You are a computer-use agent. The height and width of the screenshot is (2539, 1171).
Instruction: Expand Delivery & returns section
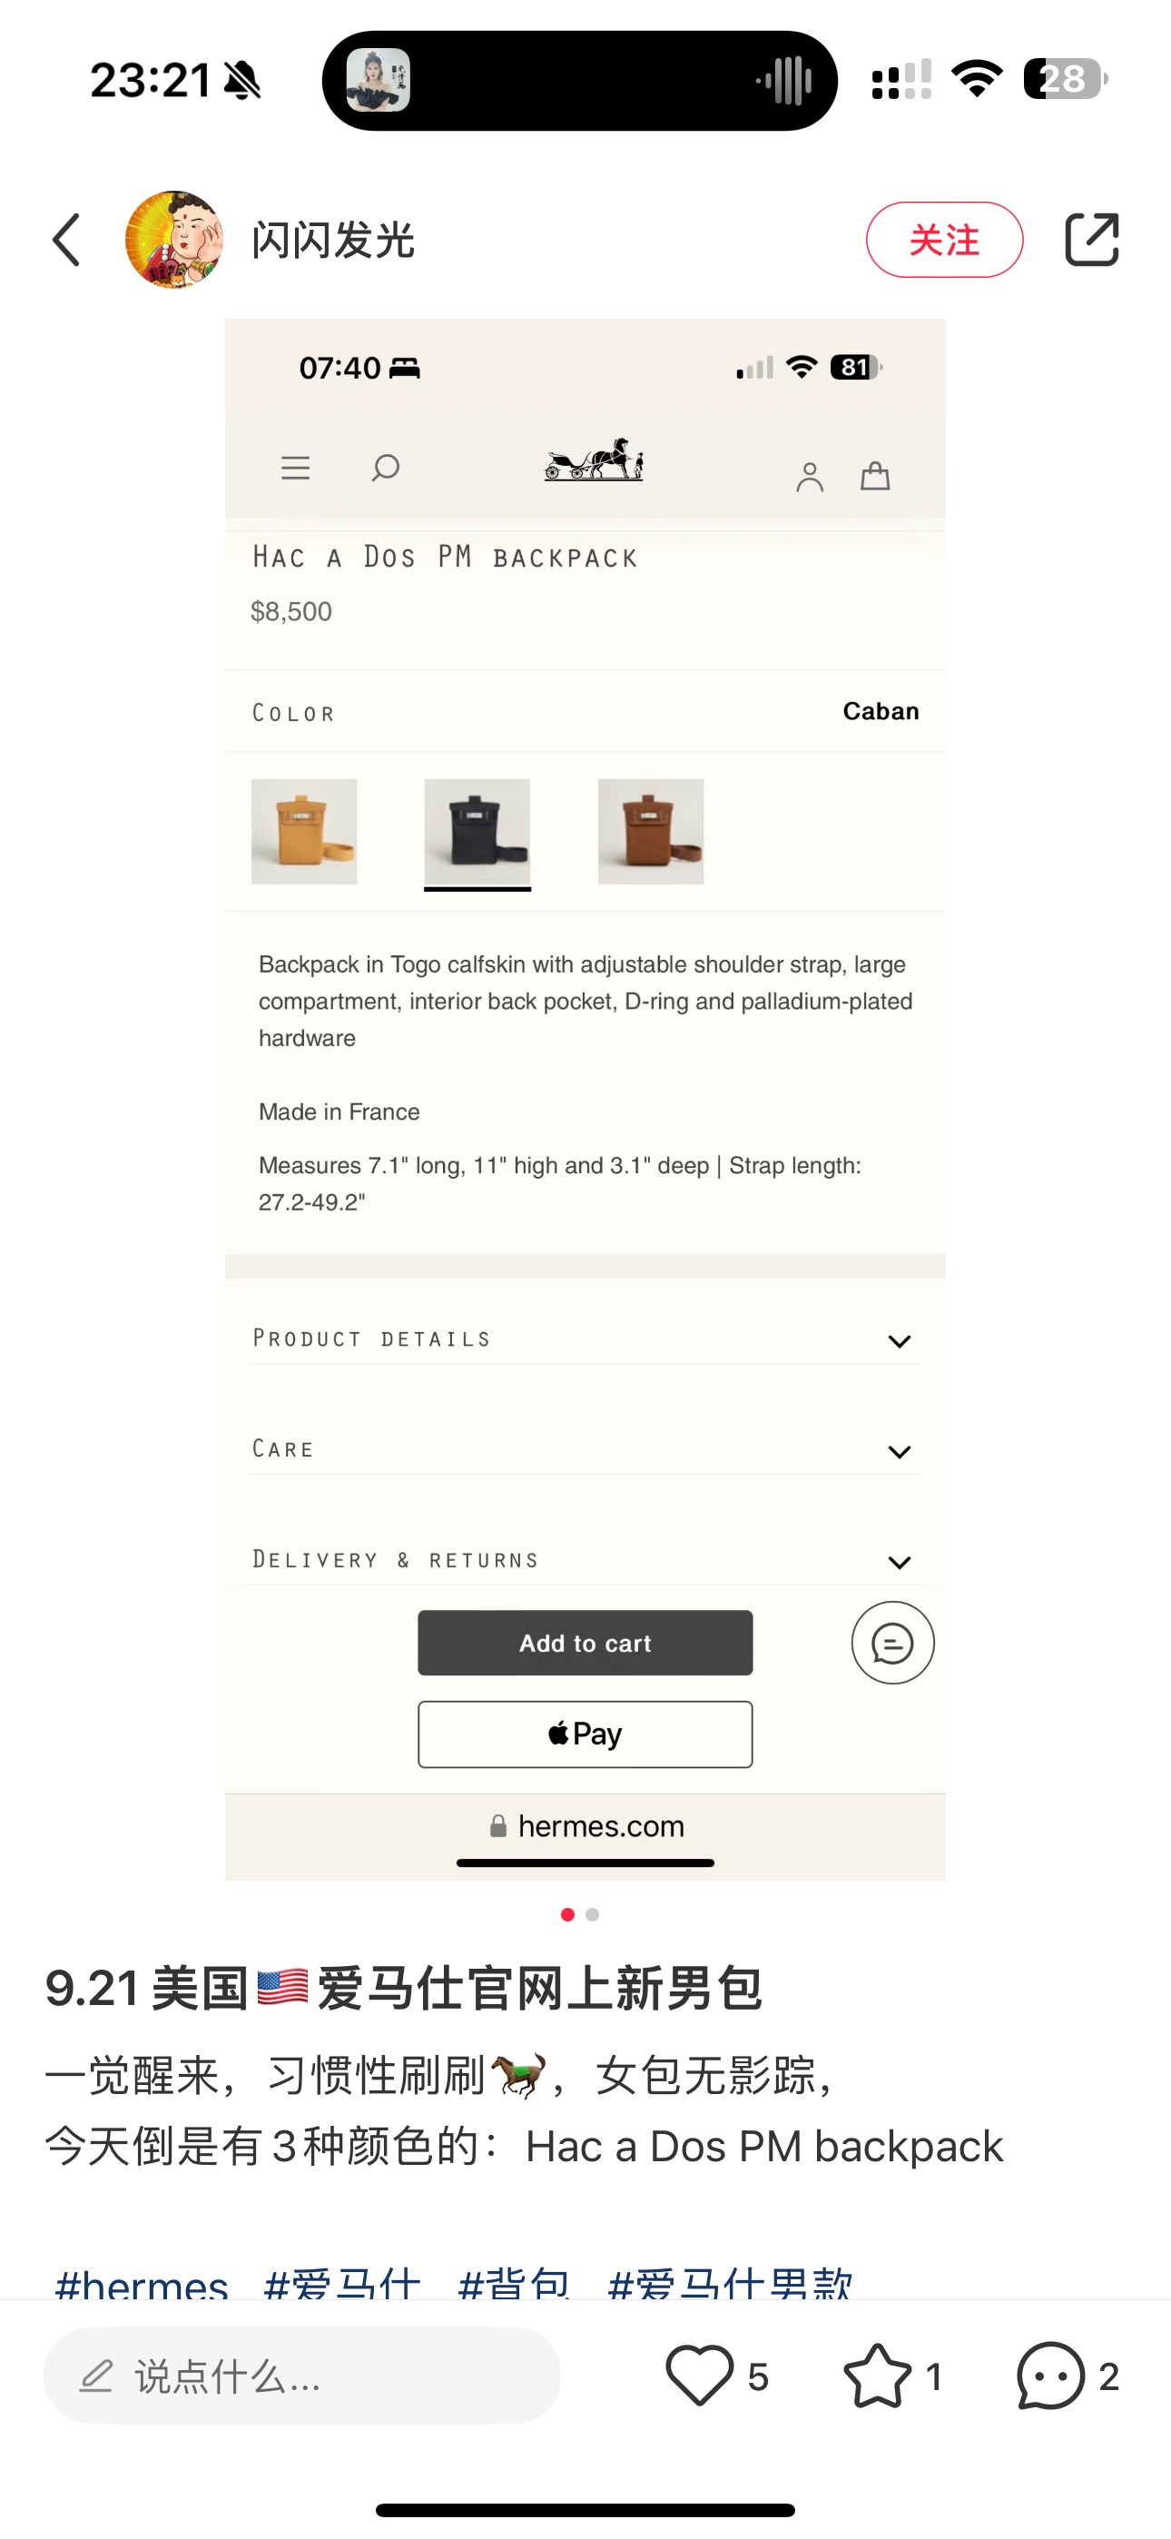pos(899,1561)
